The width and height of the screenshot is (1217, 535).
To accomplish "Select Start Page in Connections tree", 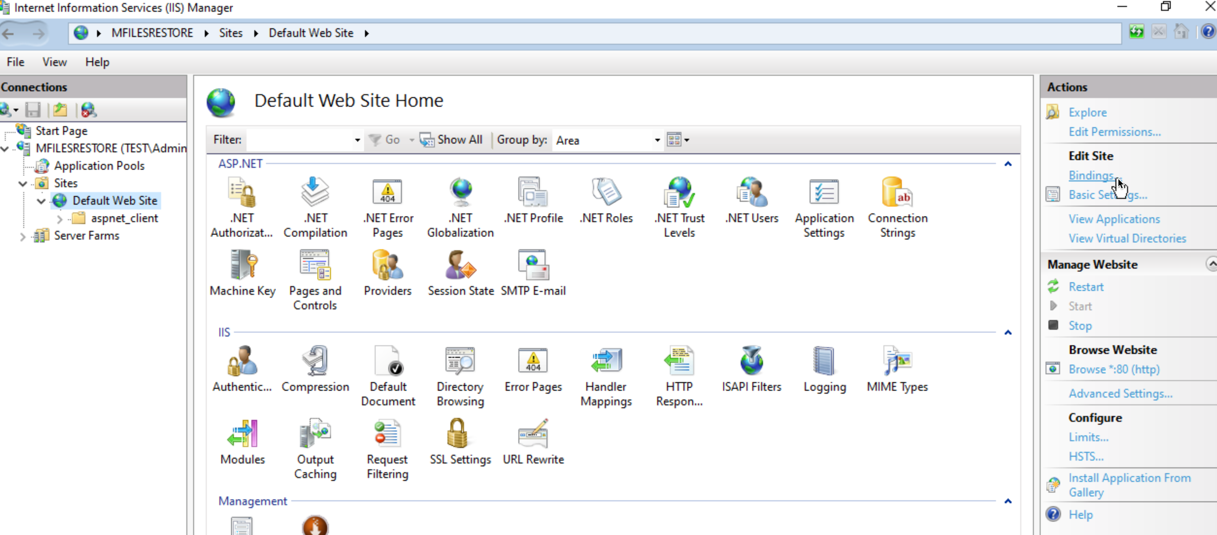I will (x=62, y=131).
